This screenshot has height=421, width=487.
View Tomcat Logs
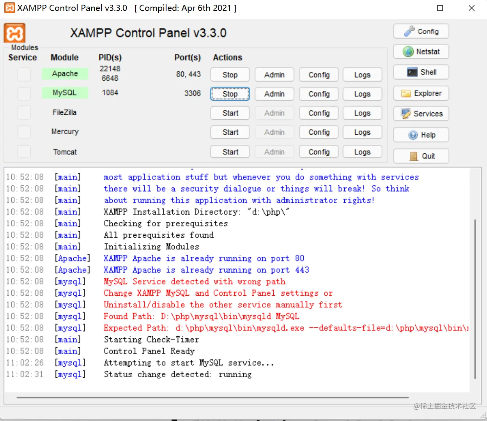pos(362,152)
